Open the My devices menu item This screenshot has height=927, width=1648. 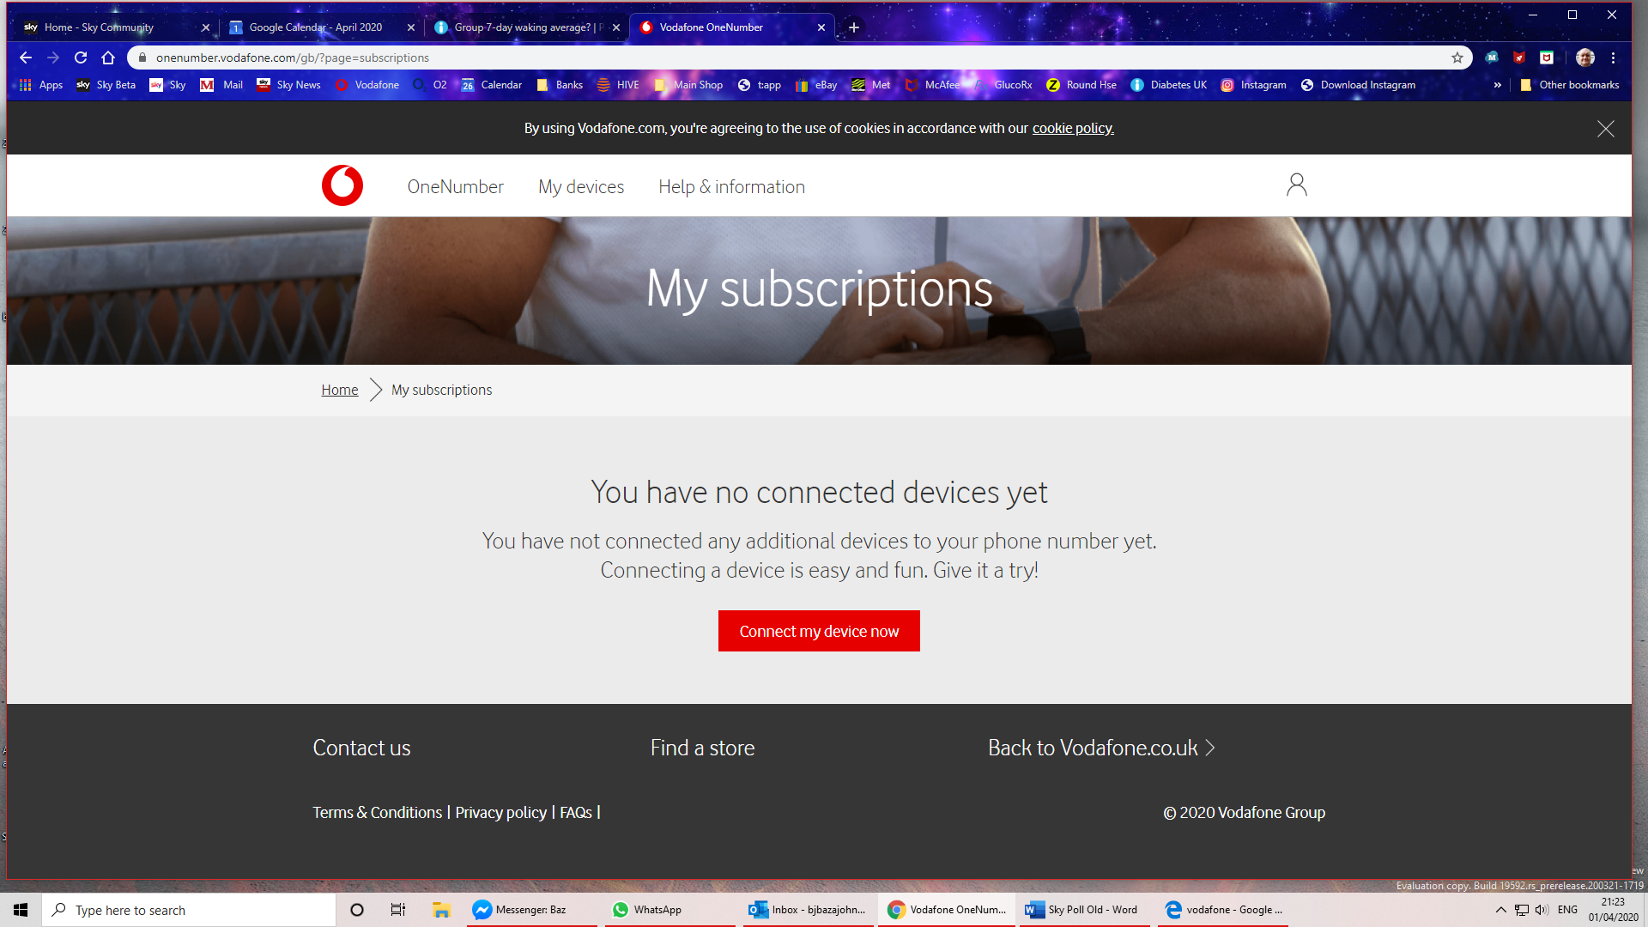(x=581, y=186)
